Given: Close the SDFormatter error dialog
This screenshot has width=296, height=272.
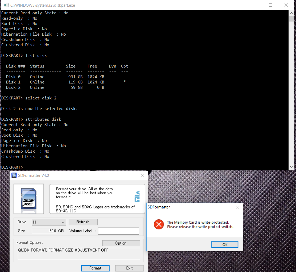Looking at the screenshot, I should pyautogui.click(x=237, y=207).
